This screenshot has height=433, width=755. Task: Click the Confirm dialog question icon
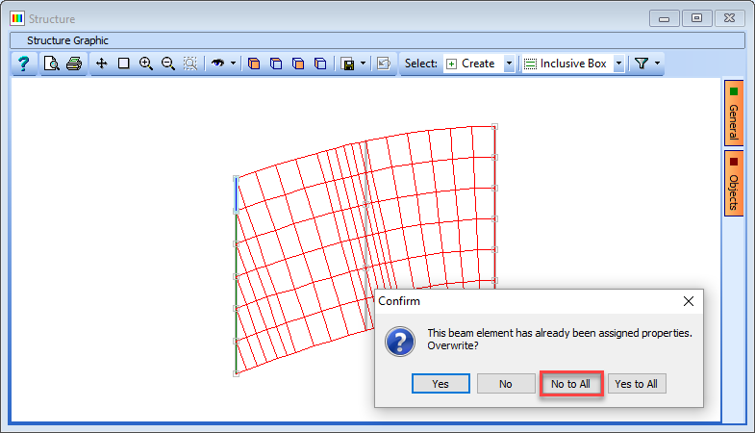tap(400, 342)
